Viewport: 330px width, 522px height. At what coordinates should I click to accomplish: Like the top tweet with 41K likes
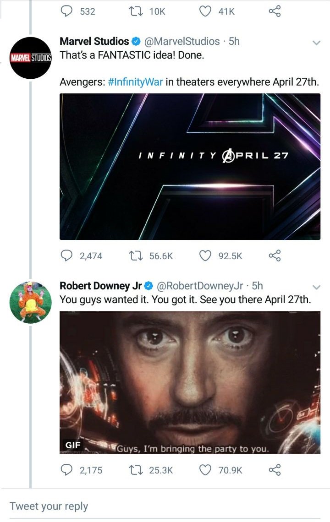(x=205, y=11)
